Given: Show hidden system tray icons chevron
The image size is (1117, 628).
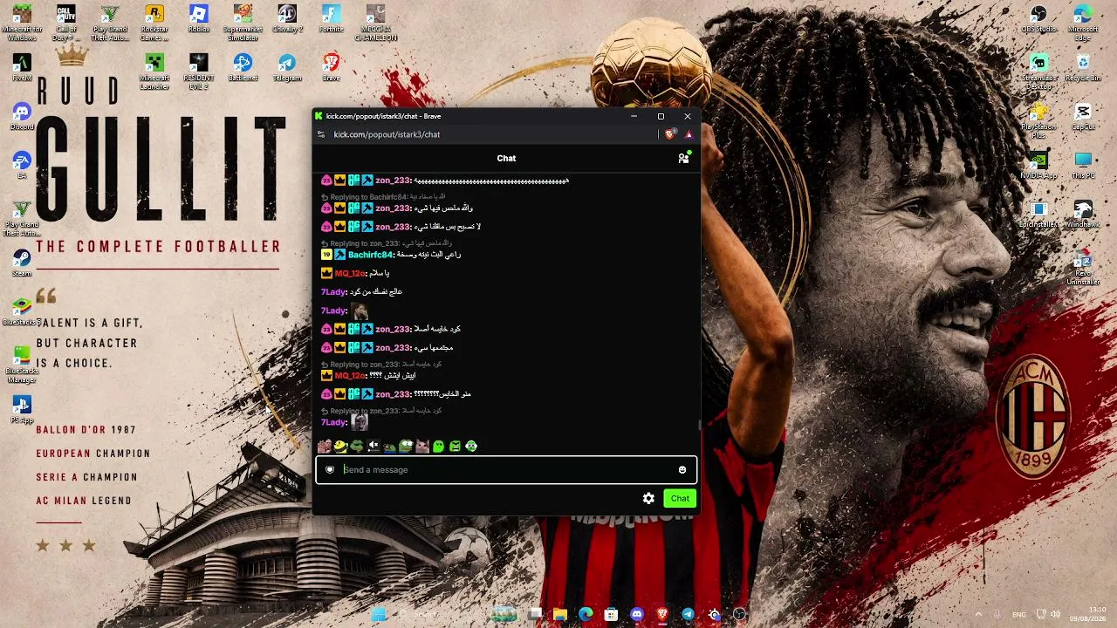Looking at the screenshot, I should point(977,614).
